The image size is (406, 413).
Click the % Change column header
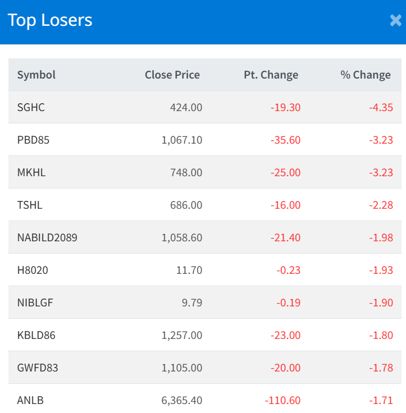click(365, 75)
